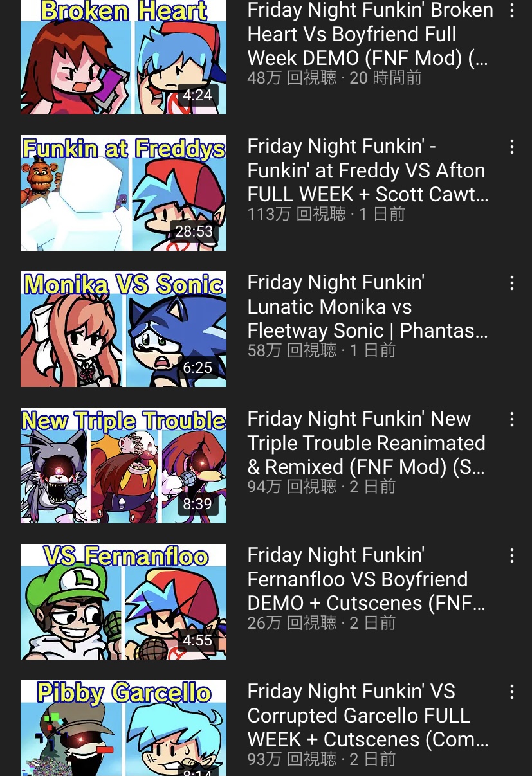
Task: Open more options for Corrupted Garcello video
Action: point(512,692)
